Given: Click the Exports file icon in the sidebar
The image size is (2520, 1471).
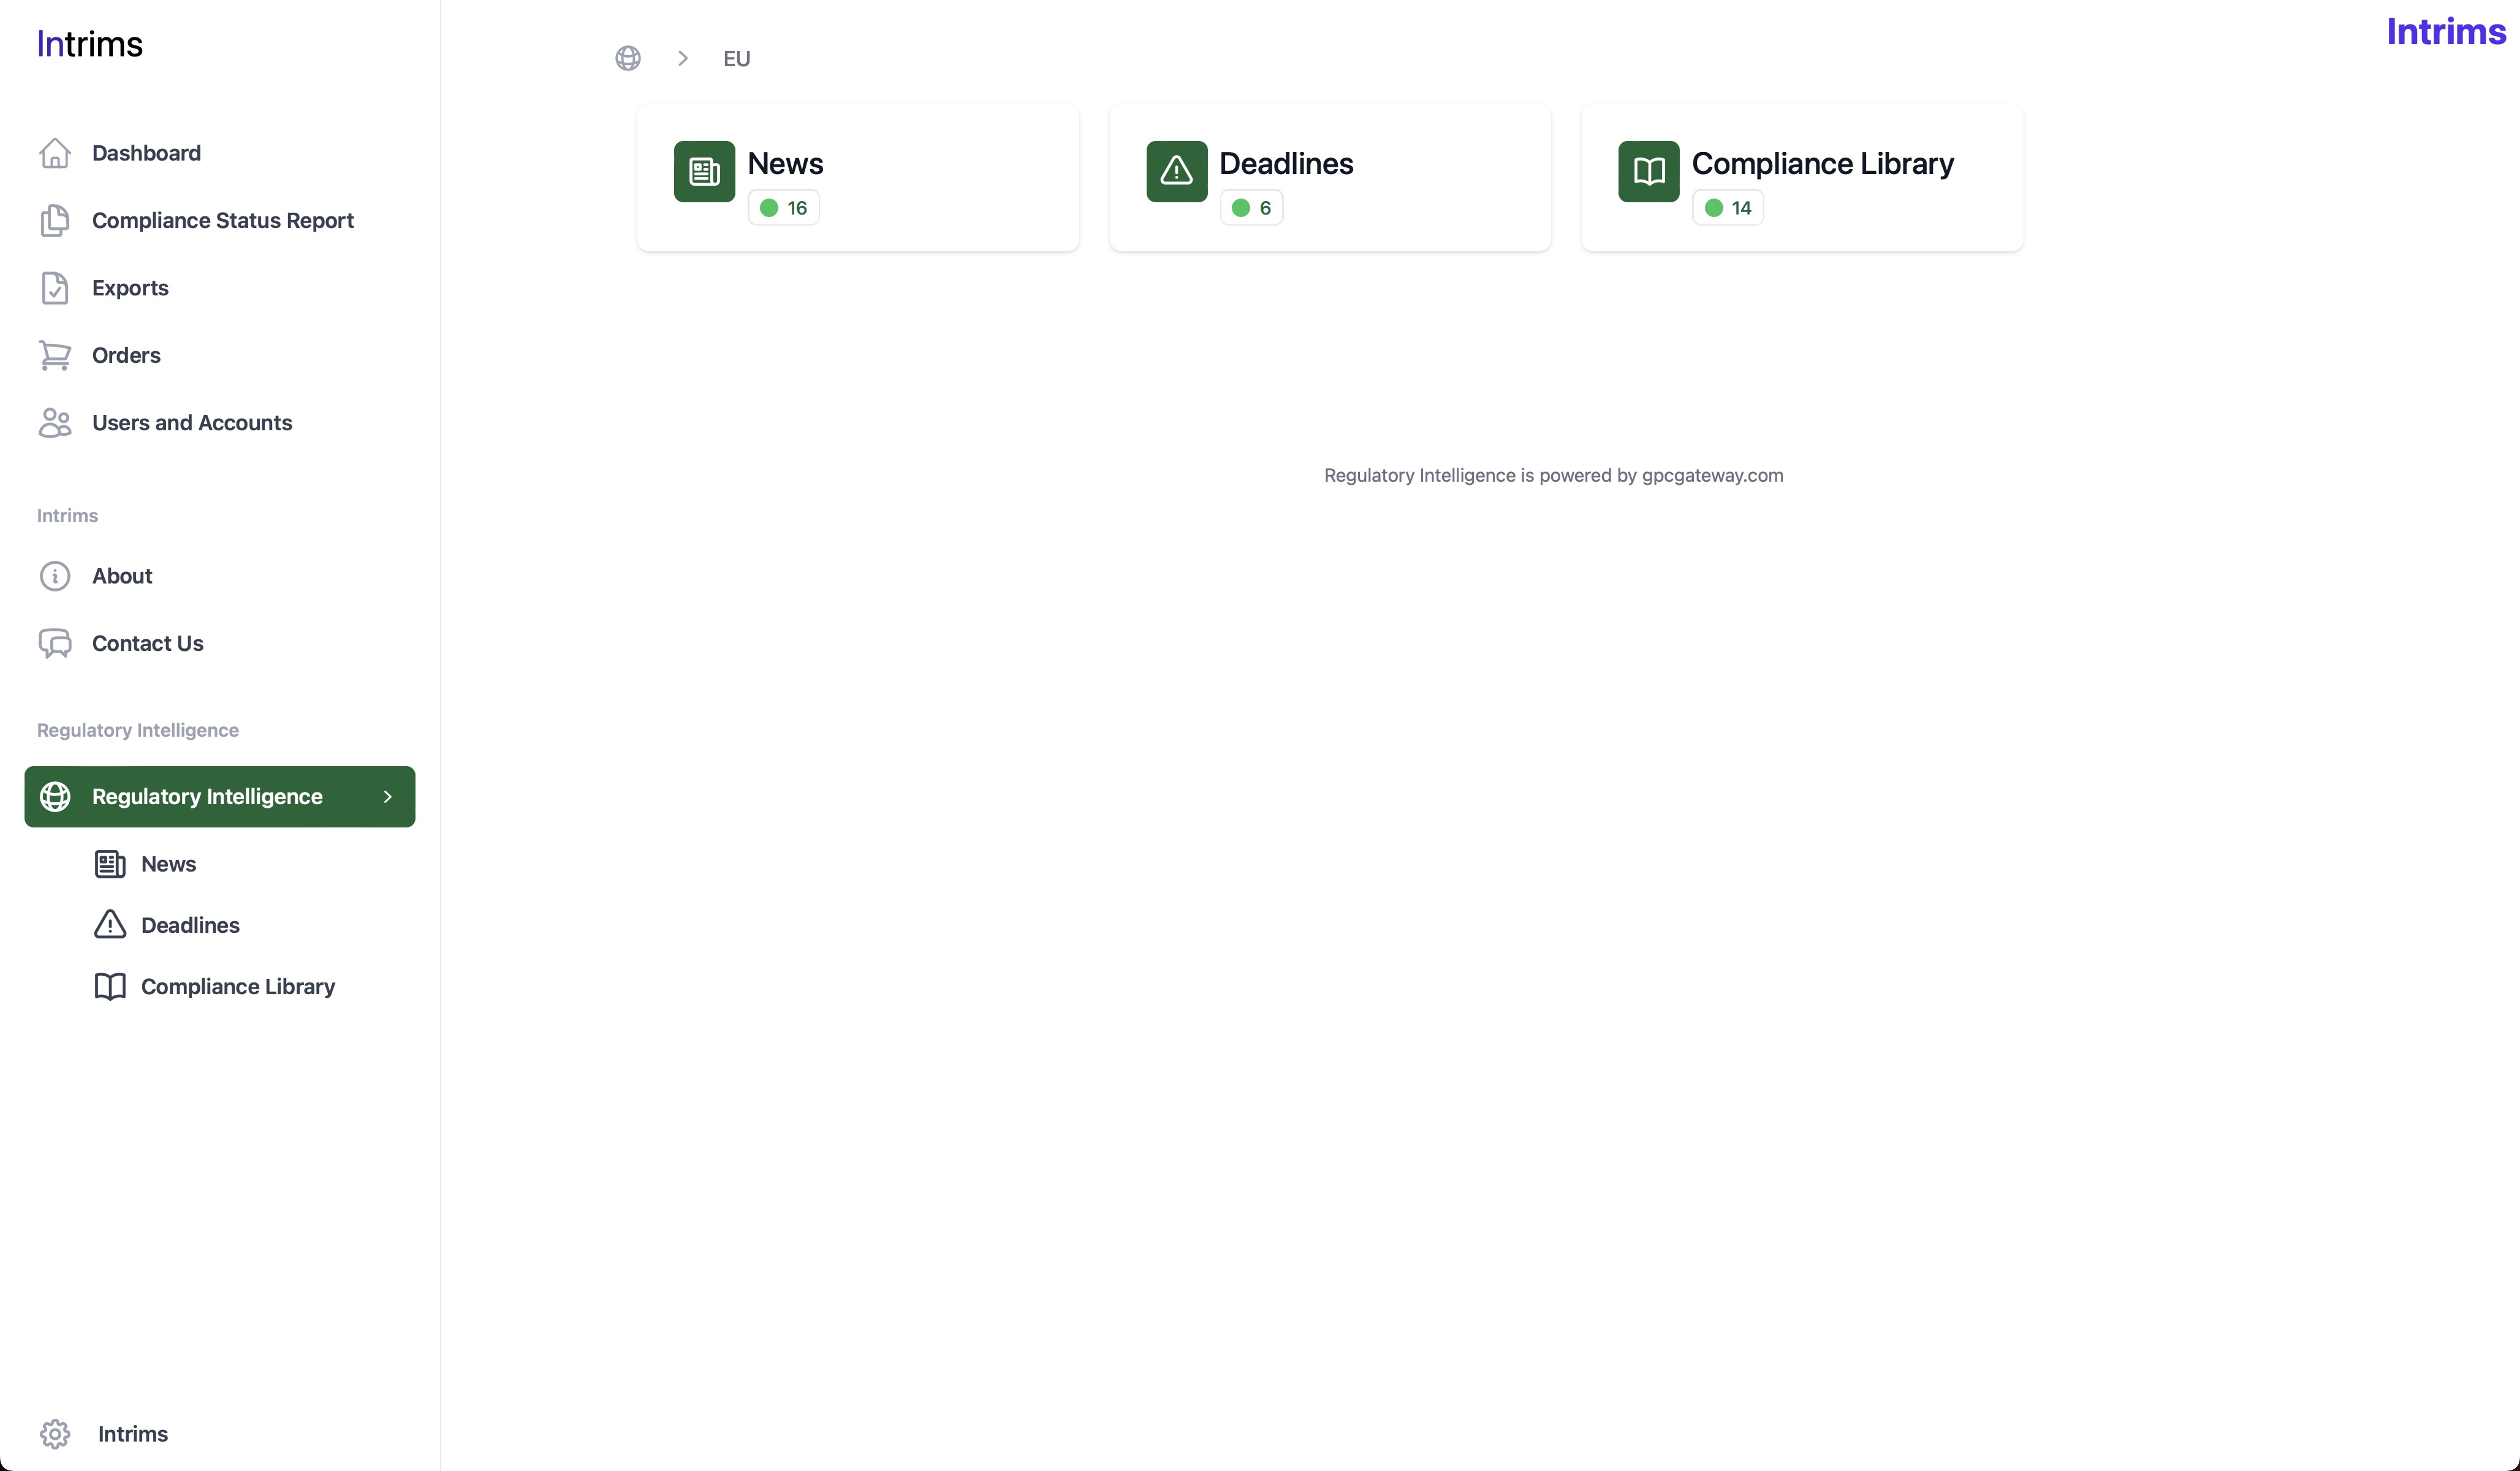Looking at the screenshot, I should click(55, 288).
